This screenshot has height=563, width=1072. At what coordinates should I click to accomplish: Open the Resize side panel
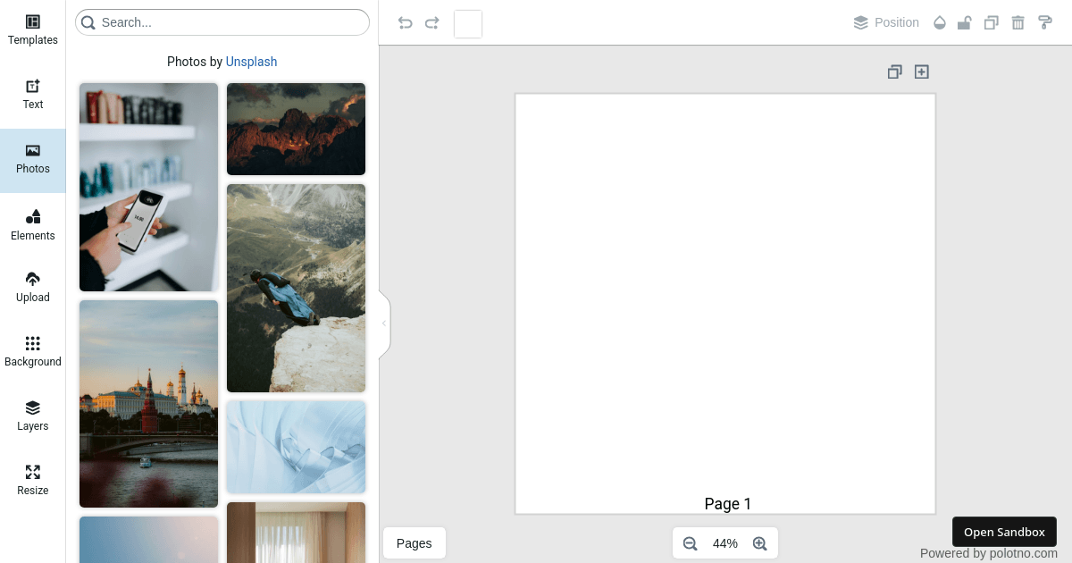pyautogui.click(x=32, y=482)
